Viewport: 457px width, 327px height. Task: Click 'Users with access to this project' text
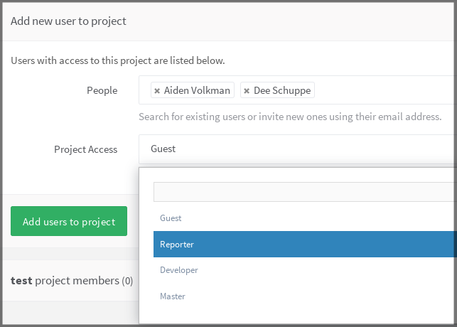click(117, 60)
